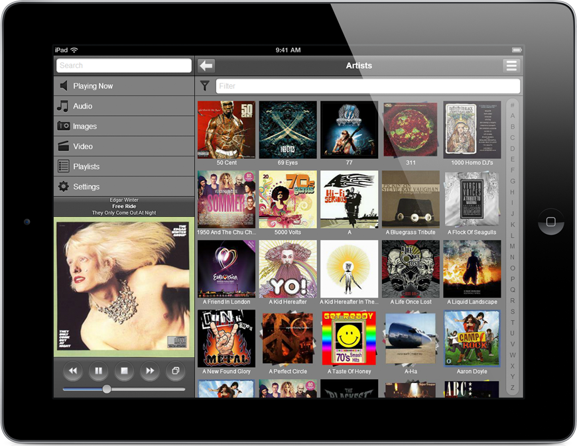Jump to letter S in index
This screenshot has height=446, width=577.
pyautogui.click(x=512, y=311)
